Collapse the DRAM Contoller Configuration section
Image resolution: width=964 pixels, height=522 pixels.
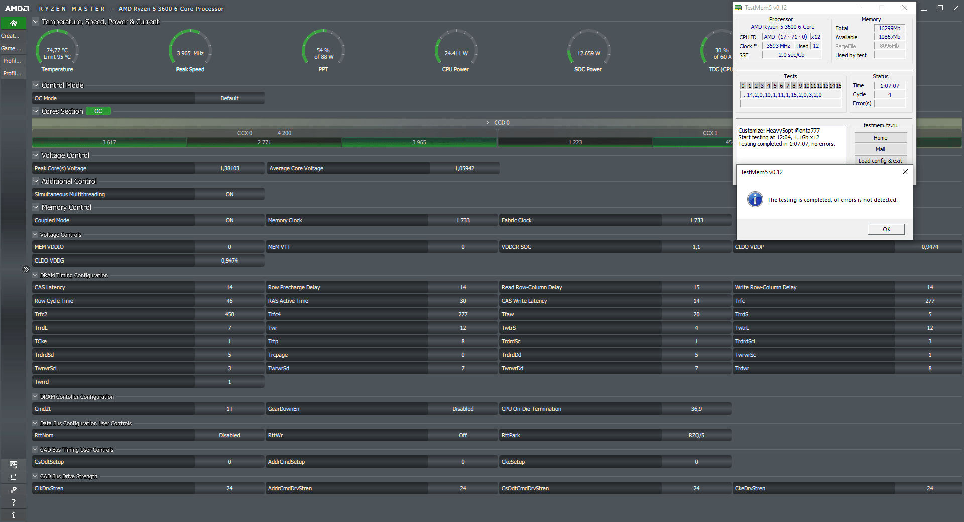click(35, 397)
